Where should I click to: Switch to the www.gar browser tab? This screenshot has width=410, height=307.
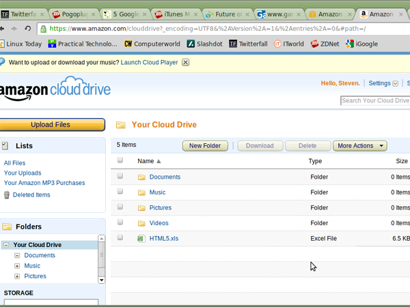click(x=279, y=14)
